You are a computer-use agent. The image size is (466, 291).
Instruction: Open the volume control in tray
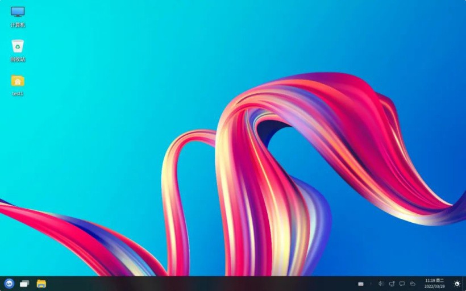[x=381, y=284]
